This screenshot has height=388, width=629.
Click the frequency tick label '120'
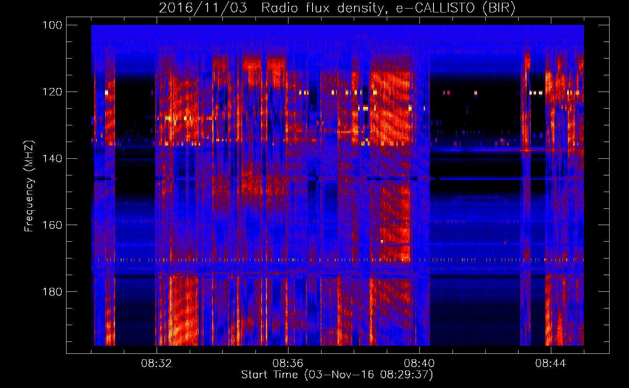[52, 92]
